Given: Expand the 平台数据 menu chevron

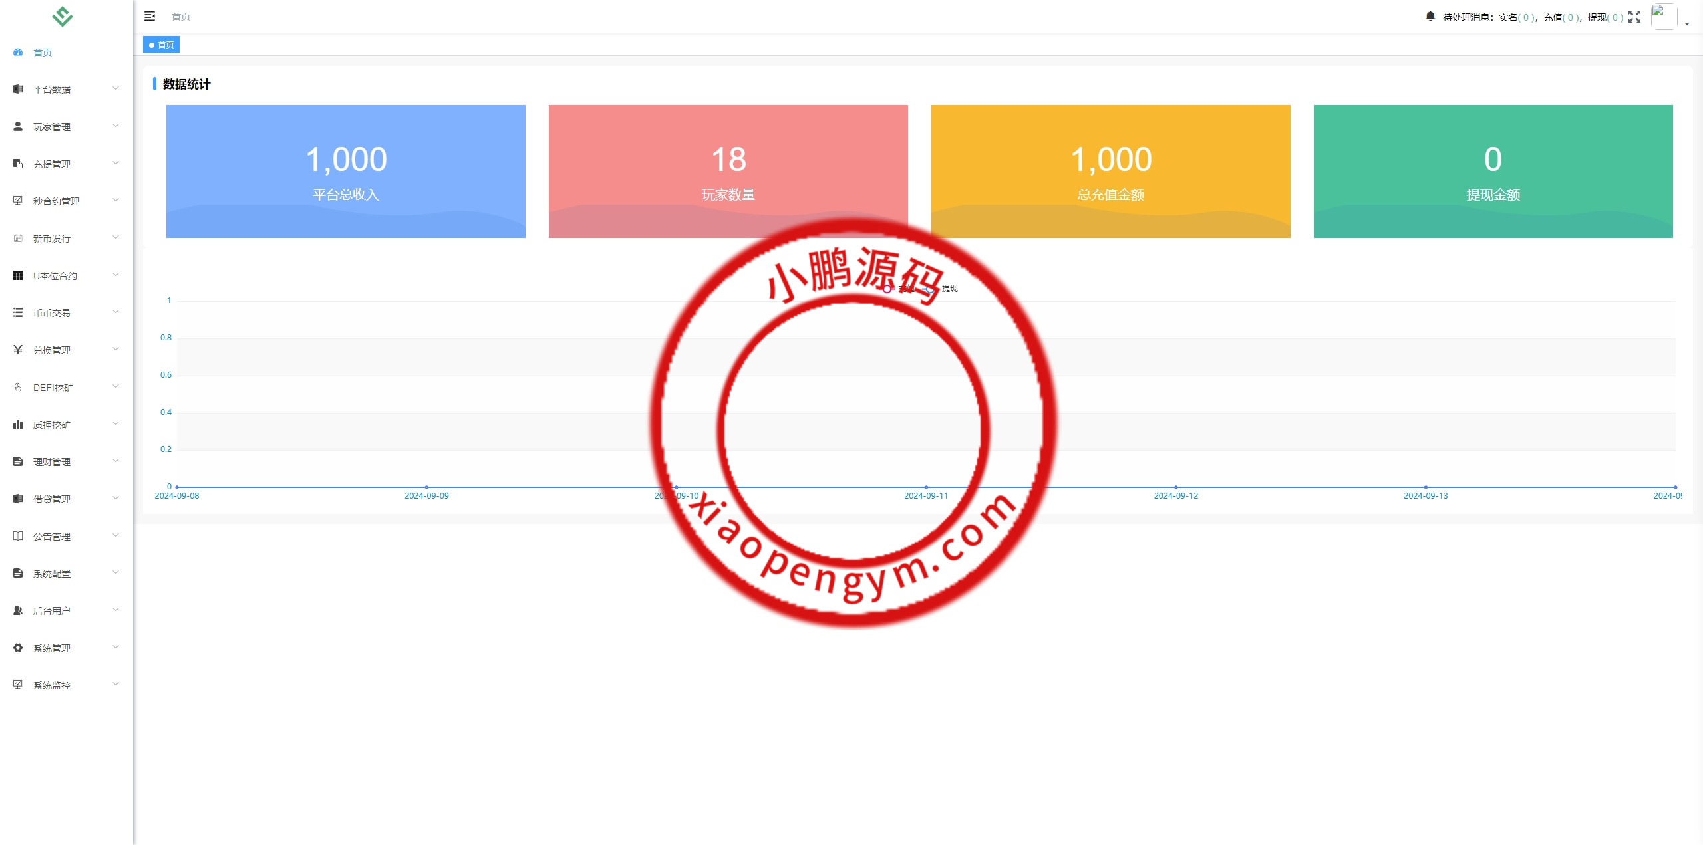Looking at the screenshot, I should [116, 88].
